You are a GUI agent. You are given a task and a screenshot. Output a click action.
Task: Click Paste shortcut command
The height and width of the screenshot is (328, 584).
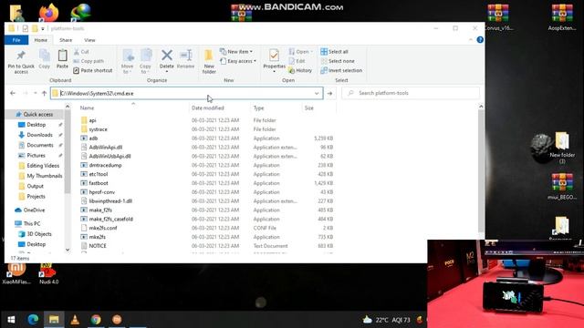[x=93, y=70]
